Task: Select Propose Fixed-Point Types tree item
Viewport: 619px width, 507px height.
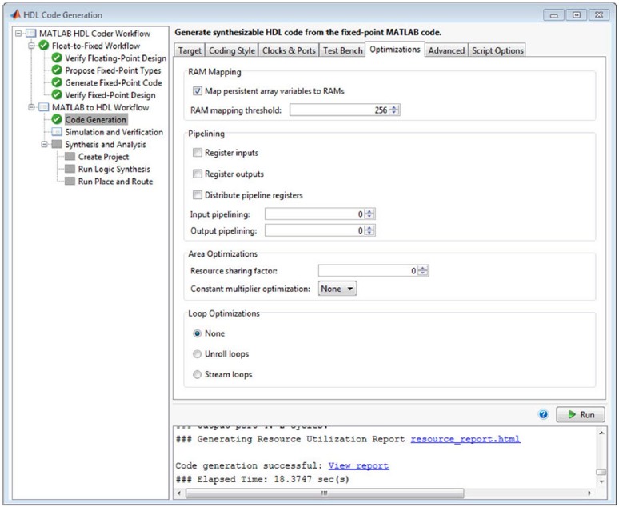Action: pyautogui.click(x=113, y=70)
